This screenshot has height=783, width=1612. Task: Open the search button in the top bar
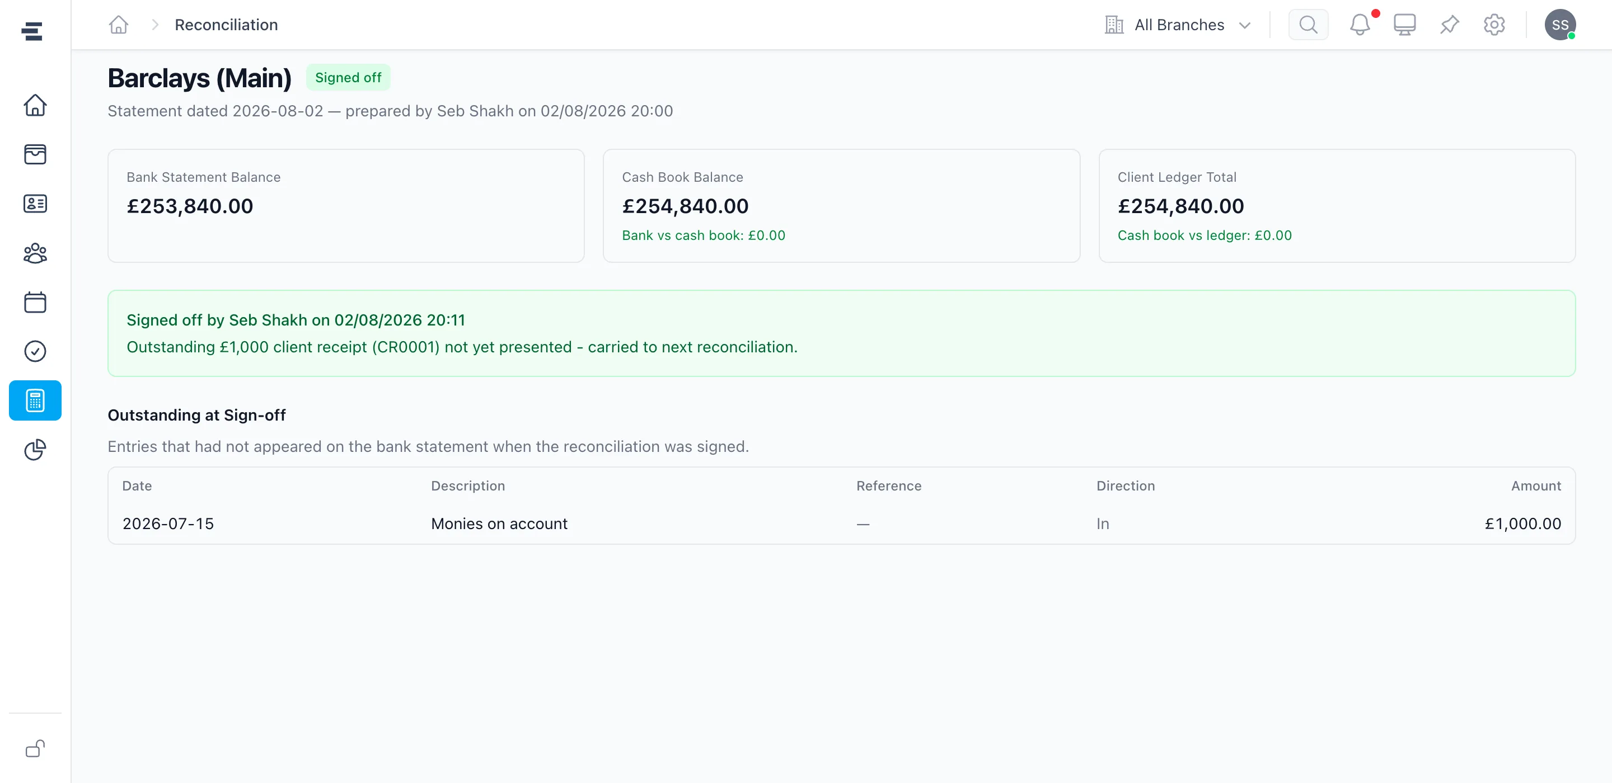(x=1308, y=25)
